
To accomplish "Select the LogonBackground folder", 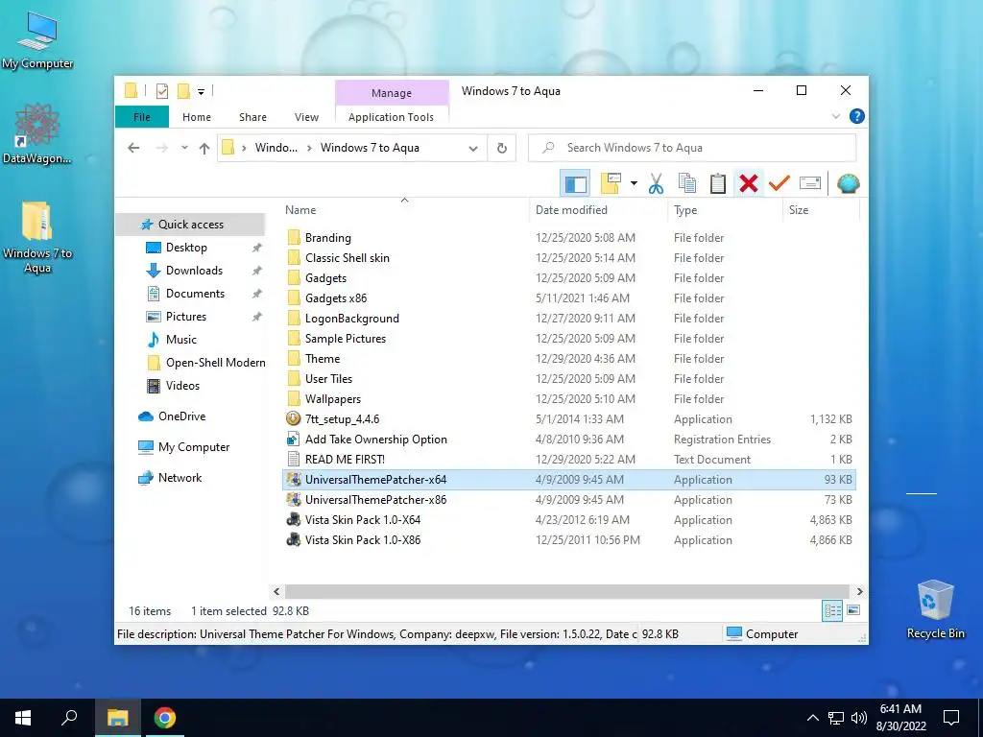I will point(351,319).
